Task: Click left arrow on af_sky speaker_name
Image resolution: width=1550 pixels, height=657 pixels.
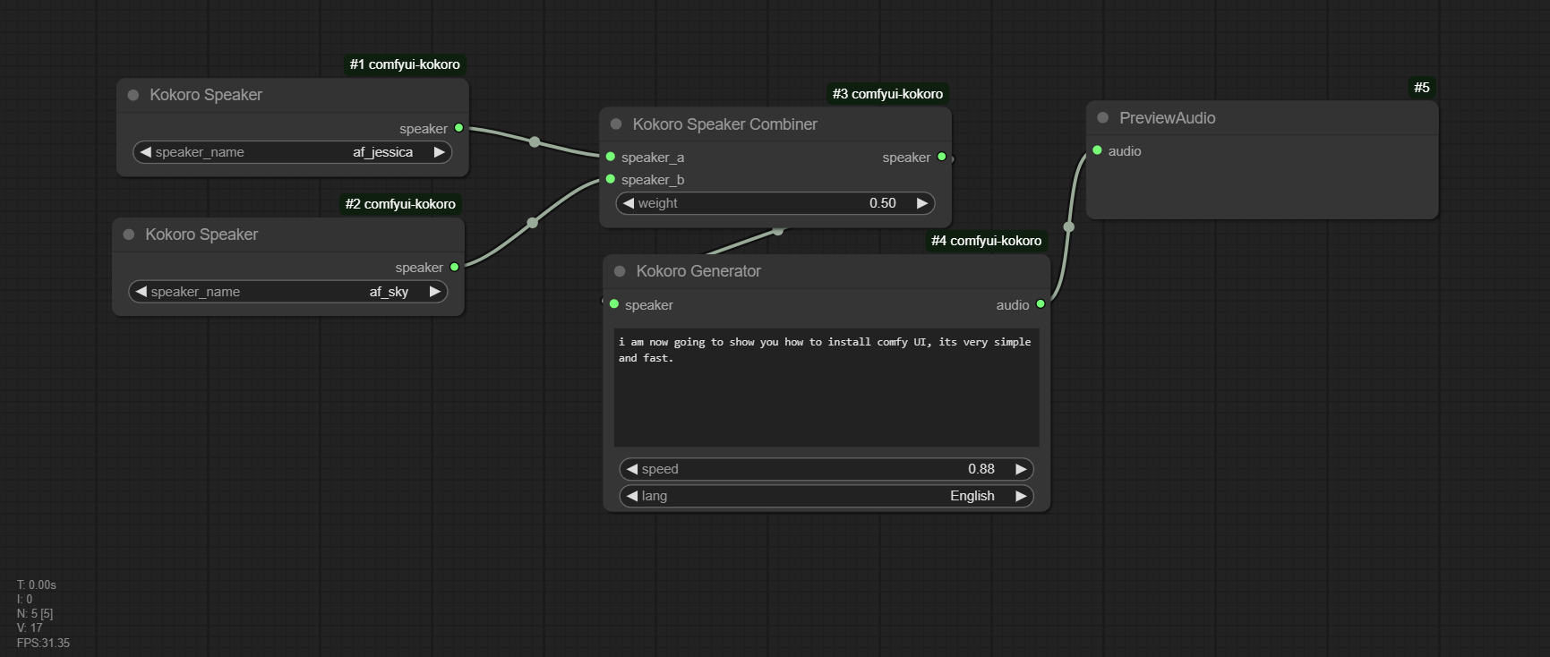Action: click(141, 292)
